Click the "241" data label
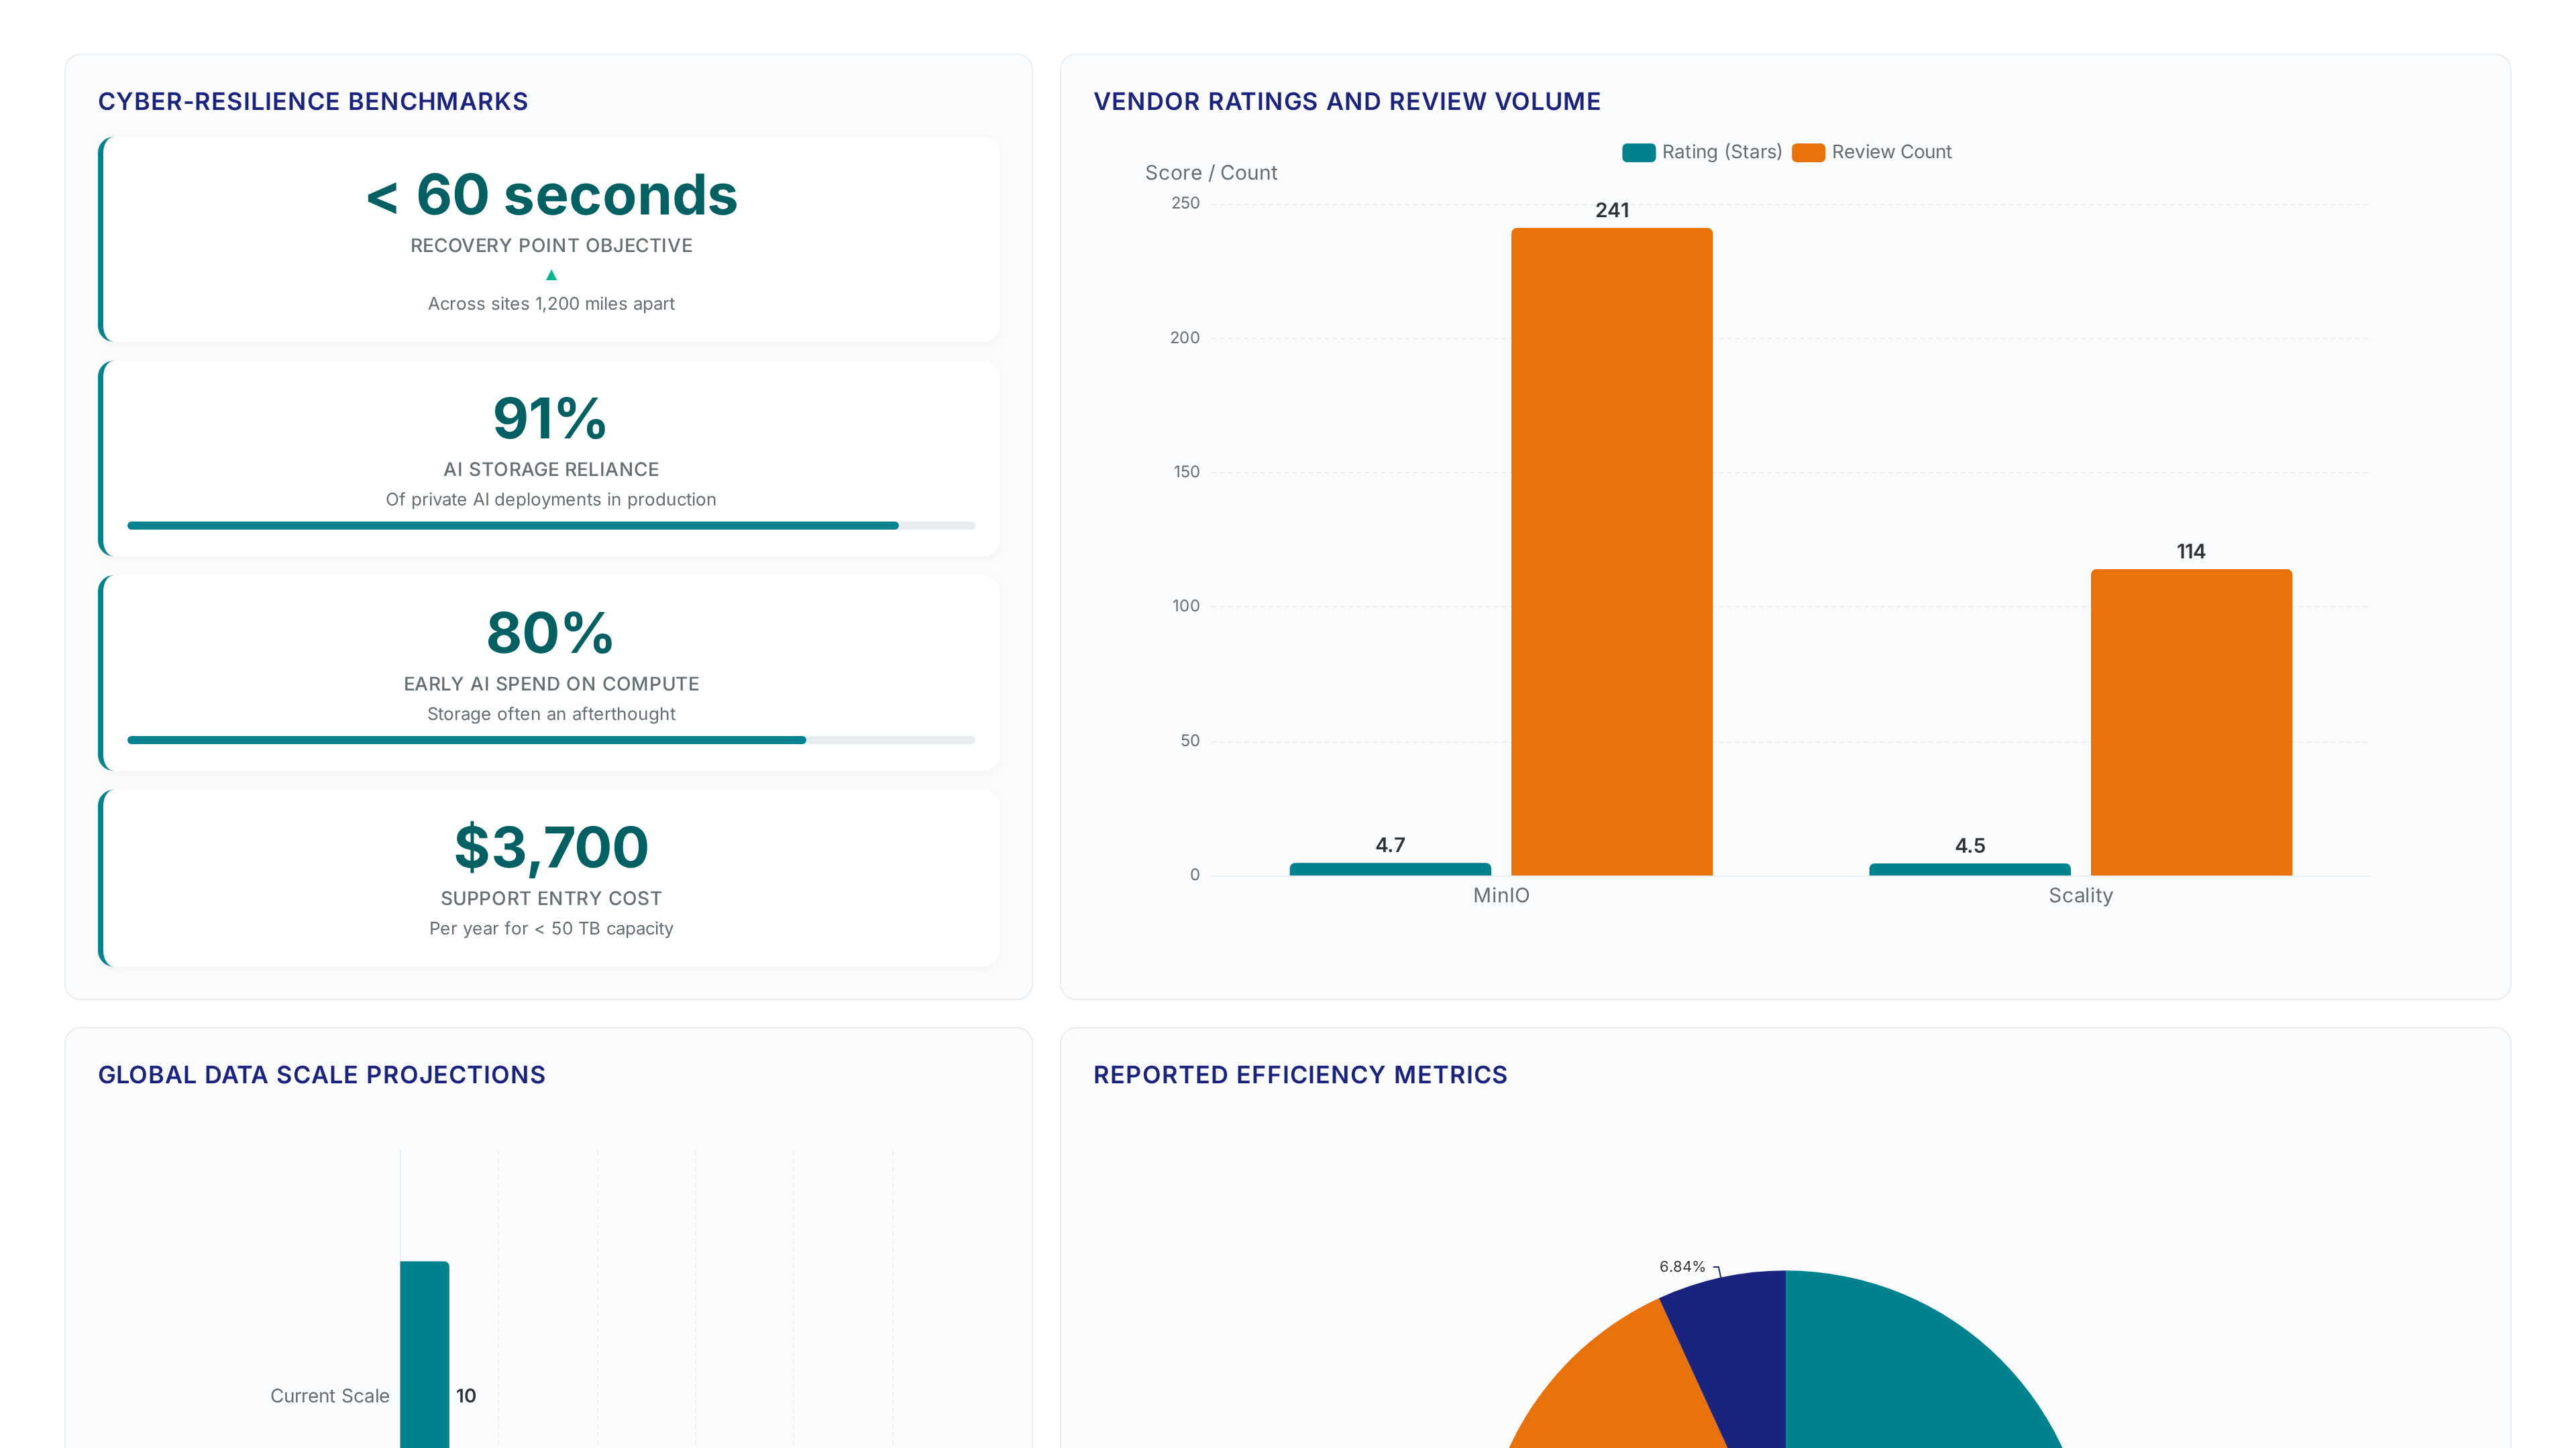 coord(1612,210)
